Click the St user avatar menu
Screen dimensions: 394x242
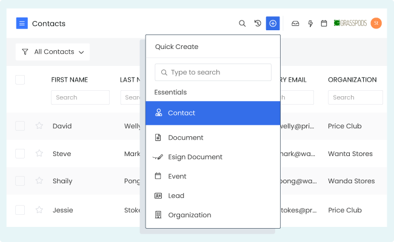[376, 24]
